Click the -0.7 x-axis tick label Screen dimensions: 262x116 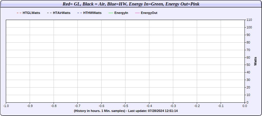(x=78, y=106)
